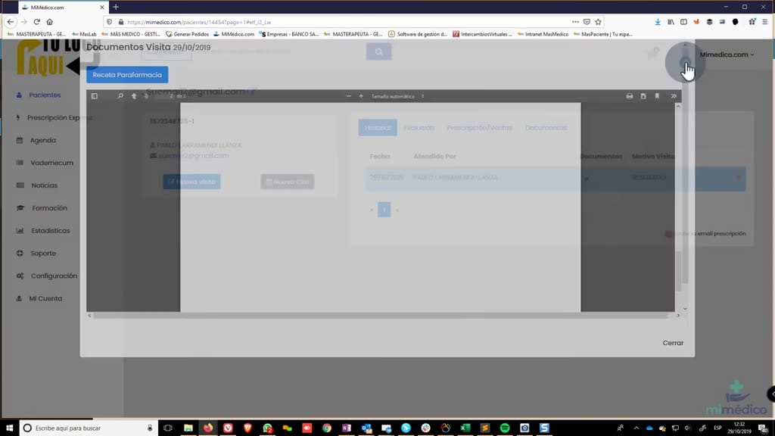This screenshot has width=775, height=436.
Task: Open Soporte in the sidebar
Action: click(x=43, y=253)
